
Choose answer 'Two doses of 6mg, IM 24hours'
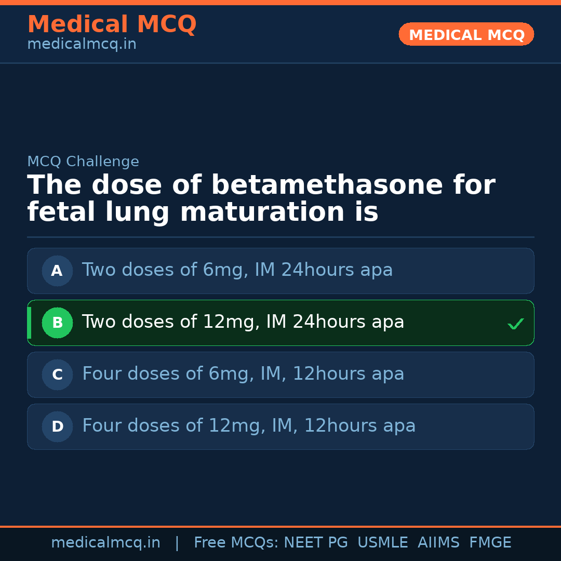click(237, 271)
